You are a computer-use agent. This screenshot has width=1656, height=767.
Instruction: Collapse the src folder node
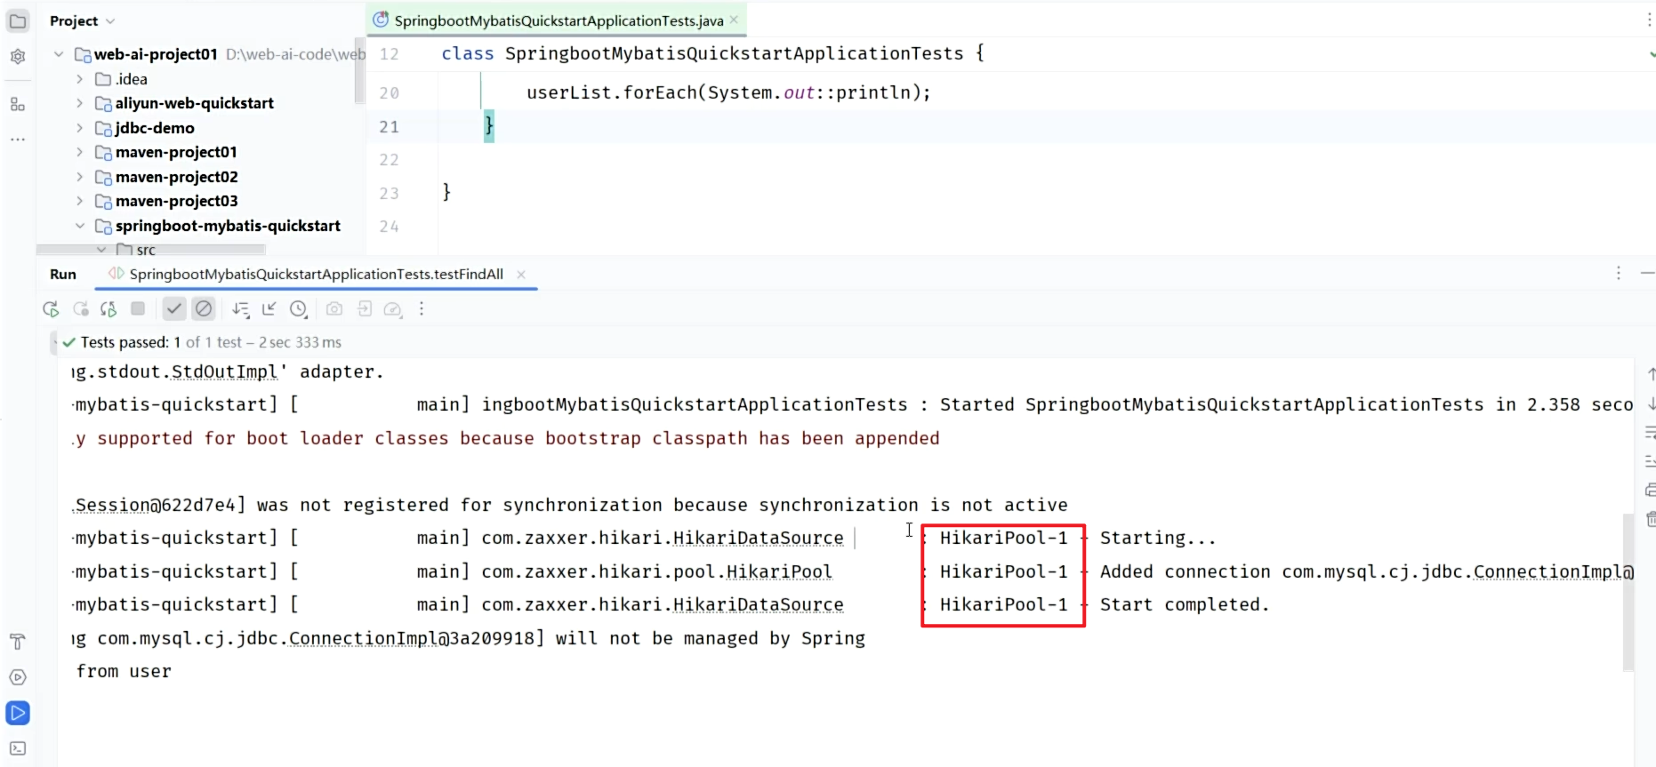coord(101,250)
